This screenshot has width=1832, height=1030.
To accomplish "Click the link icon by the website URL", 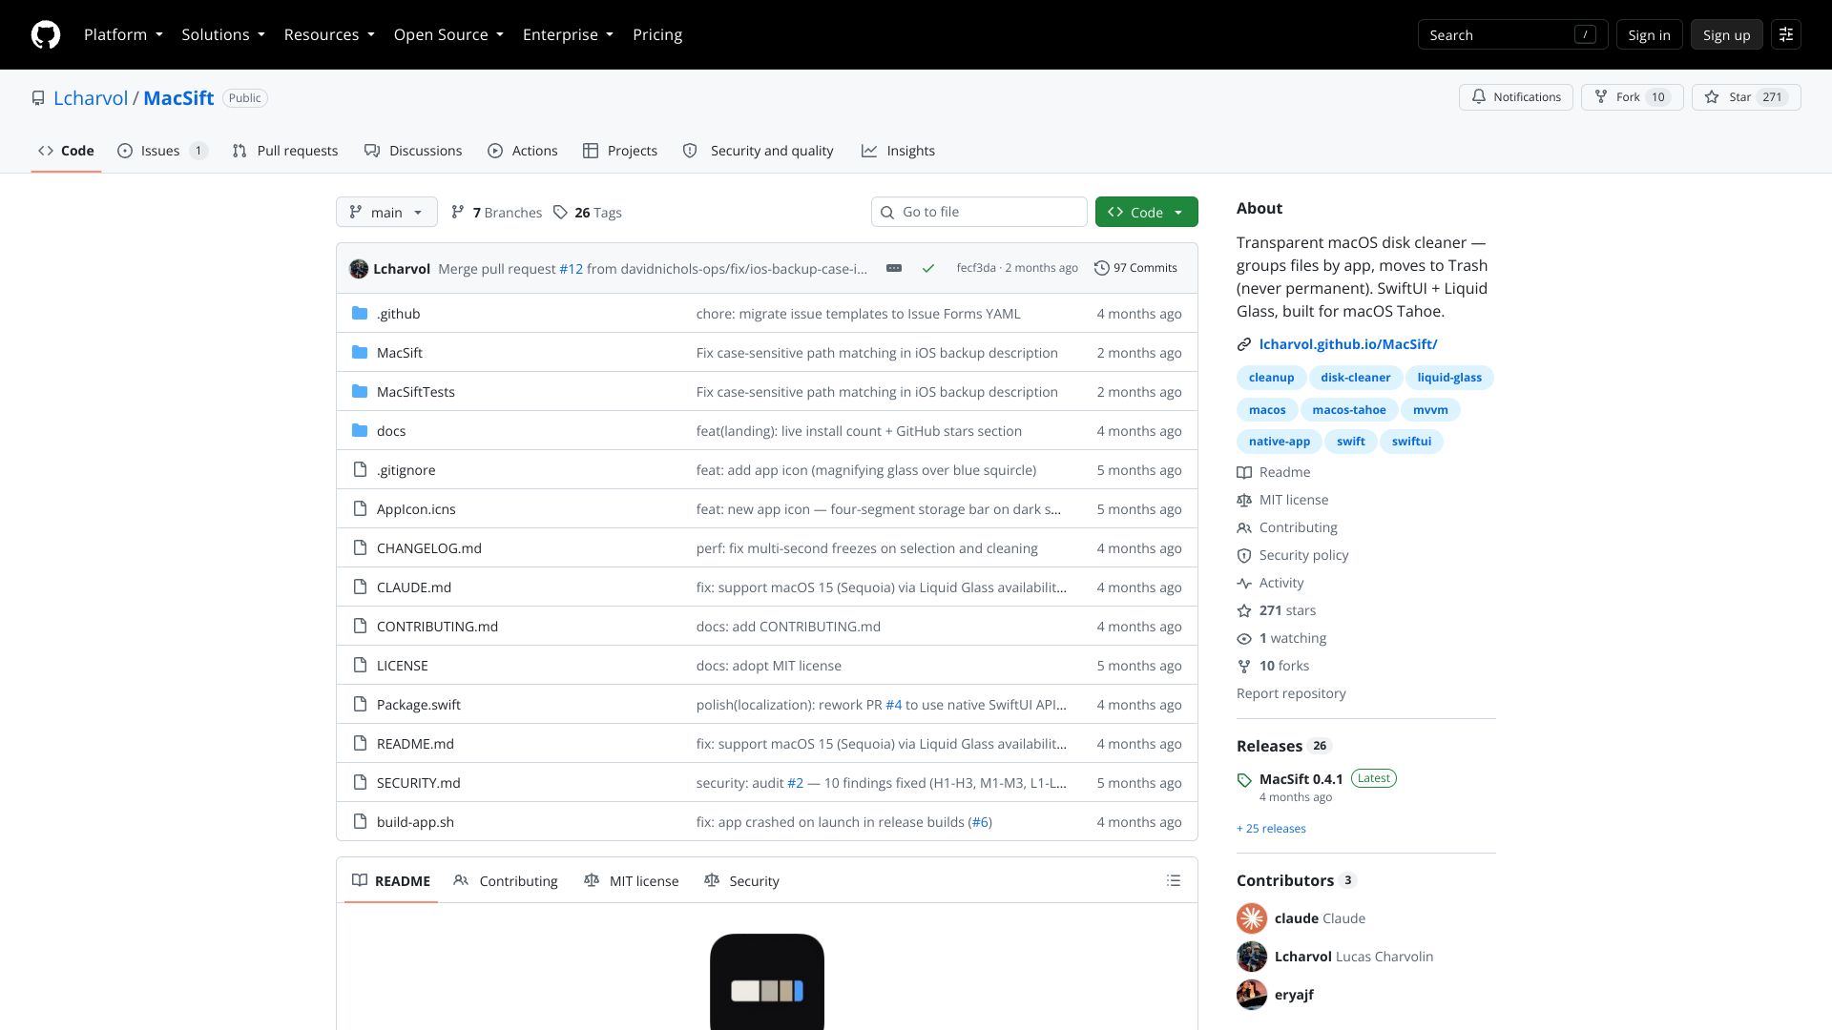I will click(x=1244, y=344).
